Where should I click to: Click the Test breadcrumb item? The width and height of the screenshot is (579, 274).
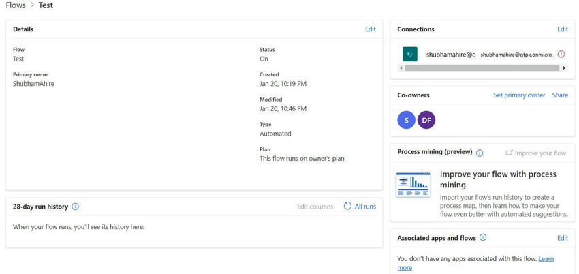pyautogui.click(x=46, y=5)
